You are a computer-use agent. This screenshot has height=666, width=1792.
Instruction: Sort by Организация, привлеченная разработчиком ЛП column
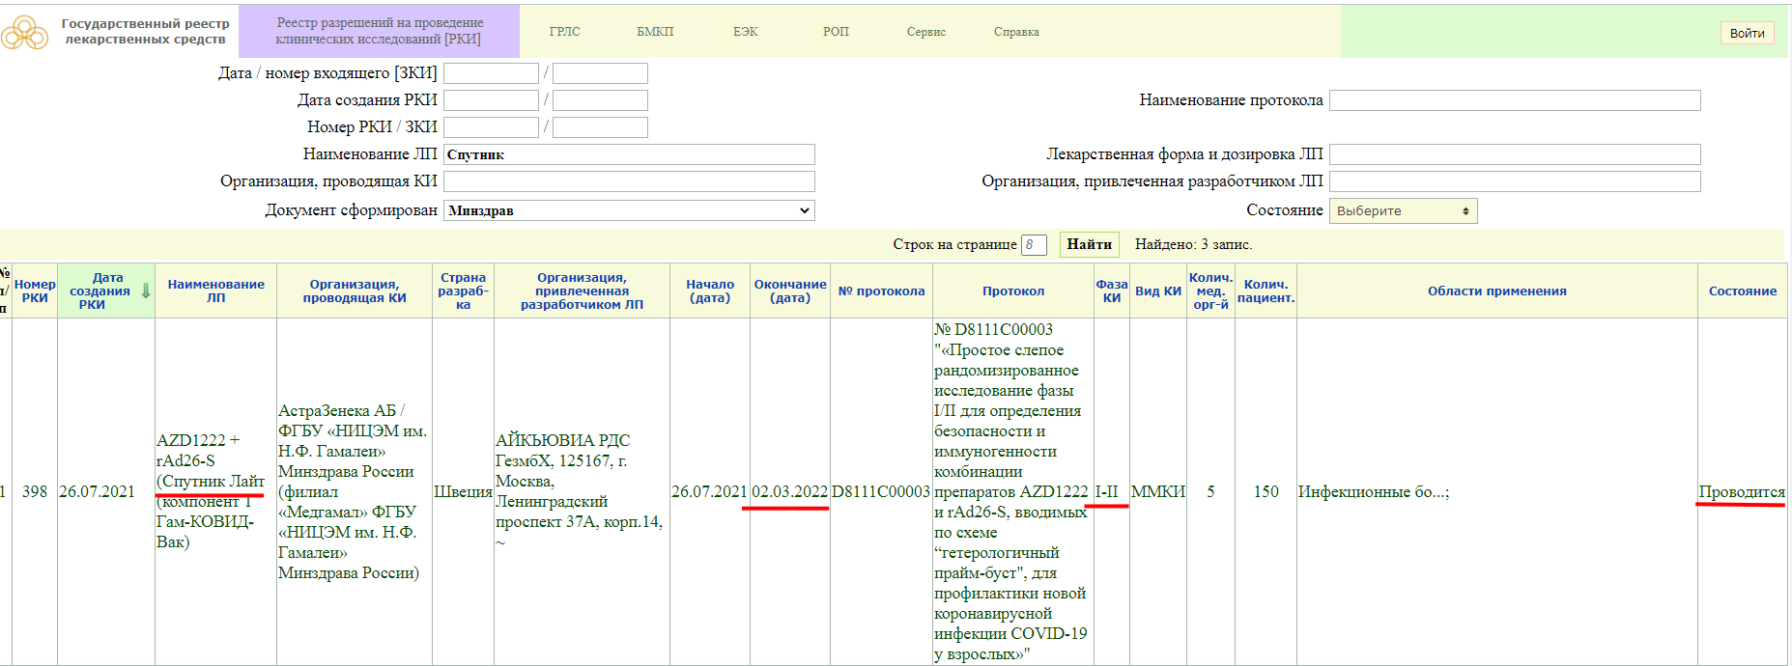pyautogui.click(x=582, y=291)
